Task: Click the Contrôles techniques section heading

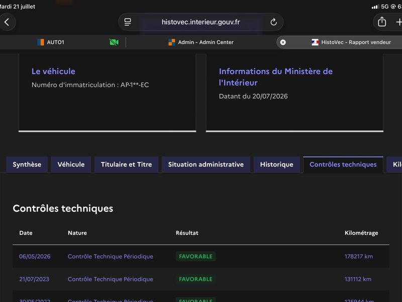Action: tap(63, 208)
